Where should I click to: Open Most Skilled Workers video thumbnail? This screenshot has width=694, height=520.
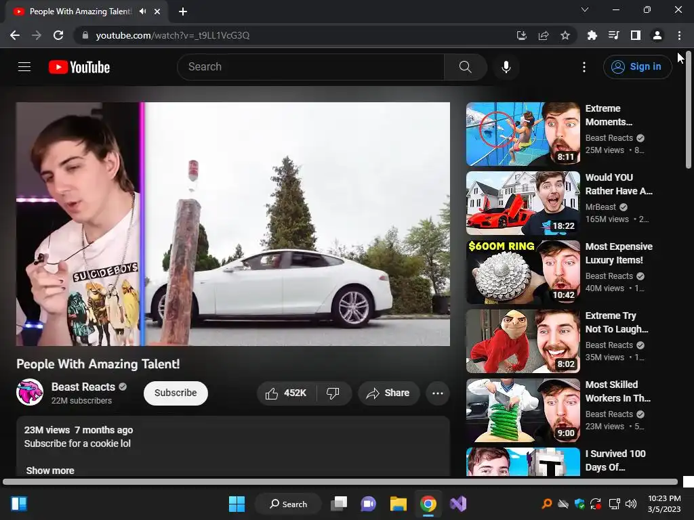point(523,410)
